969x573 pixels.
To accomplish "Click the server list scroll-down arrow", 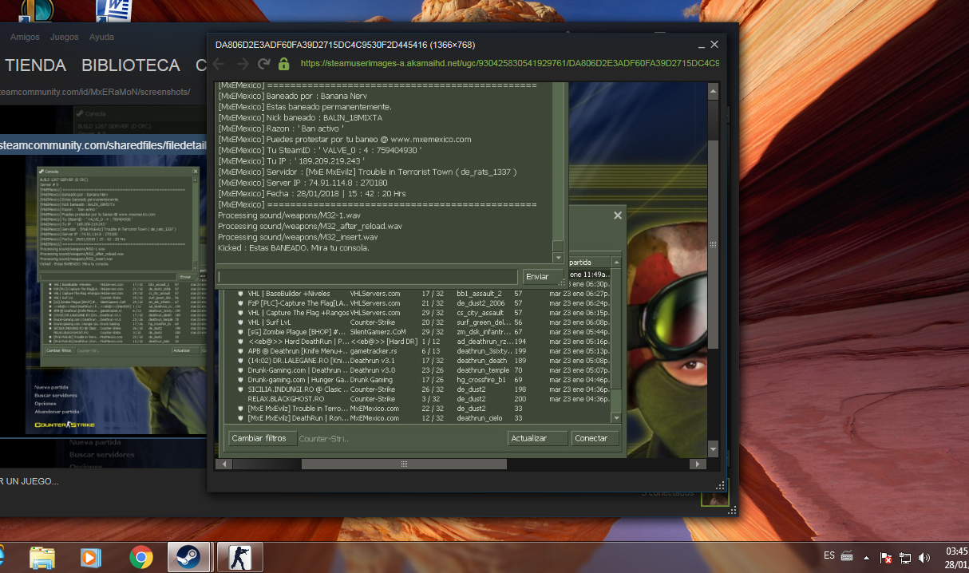I will pos(616,417).
